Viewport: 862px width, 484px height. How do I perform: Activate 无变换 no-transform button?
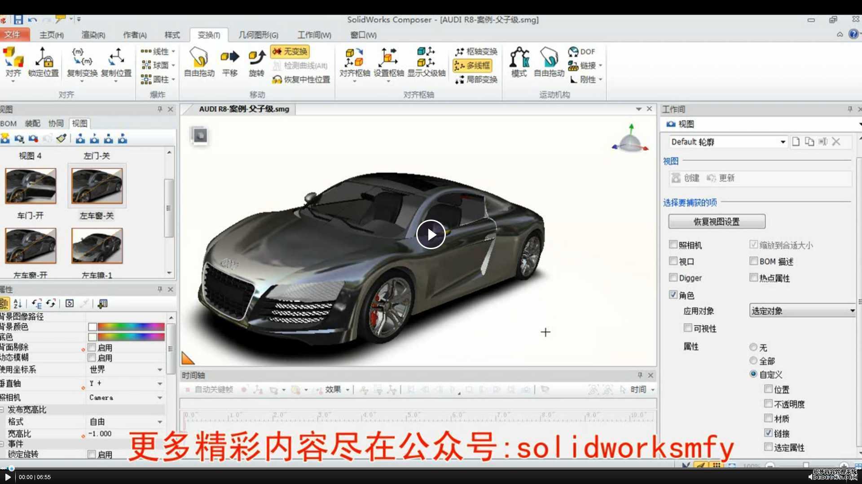click(x=290, y=52)
